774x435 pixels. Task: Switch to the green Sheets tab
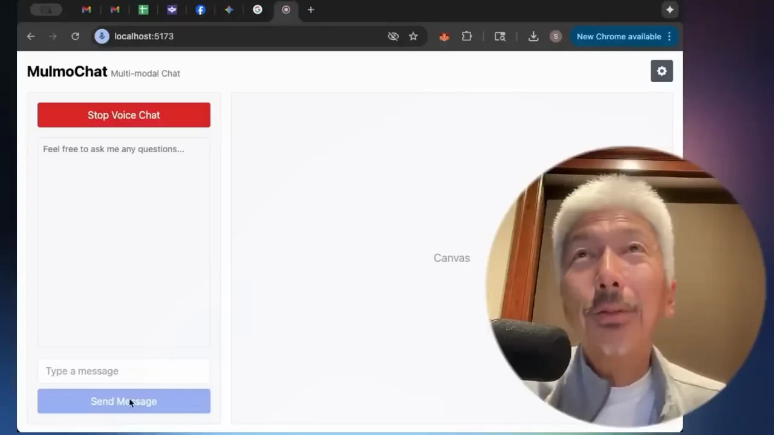143,10
